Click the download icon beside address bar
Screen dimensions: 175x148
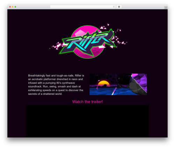click(x=119, y=7)
